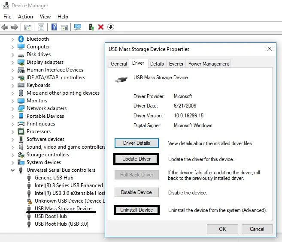This screenshot has width=282, height=242.
Task: Click the Uninstall Device button
Action: 136,210
